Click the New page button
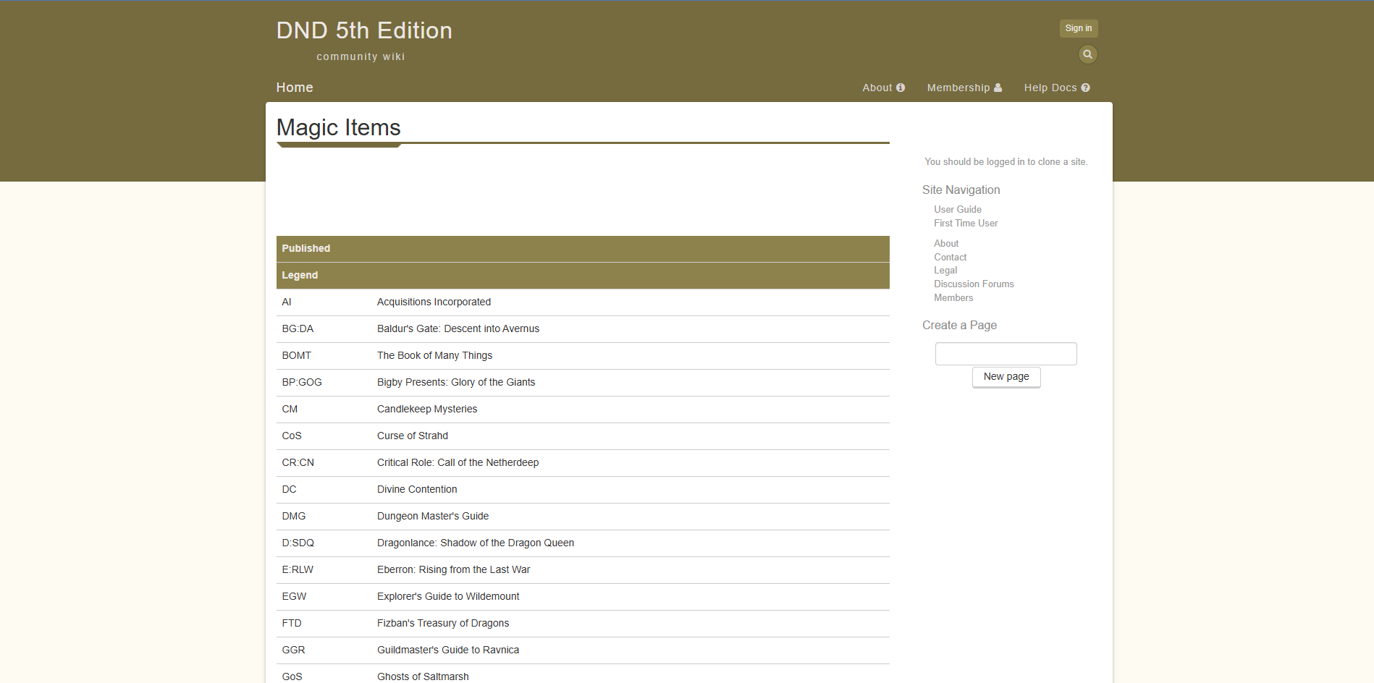1374x683 pixels. 1006,377
